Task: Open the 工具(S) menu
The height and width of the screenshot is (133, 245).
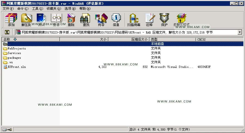Action: 38,9
